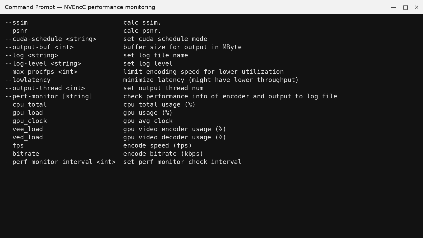
Task: Click the --lowlatency option
Action: 28,80
